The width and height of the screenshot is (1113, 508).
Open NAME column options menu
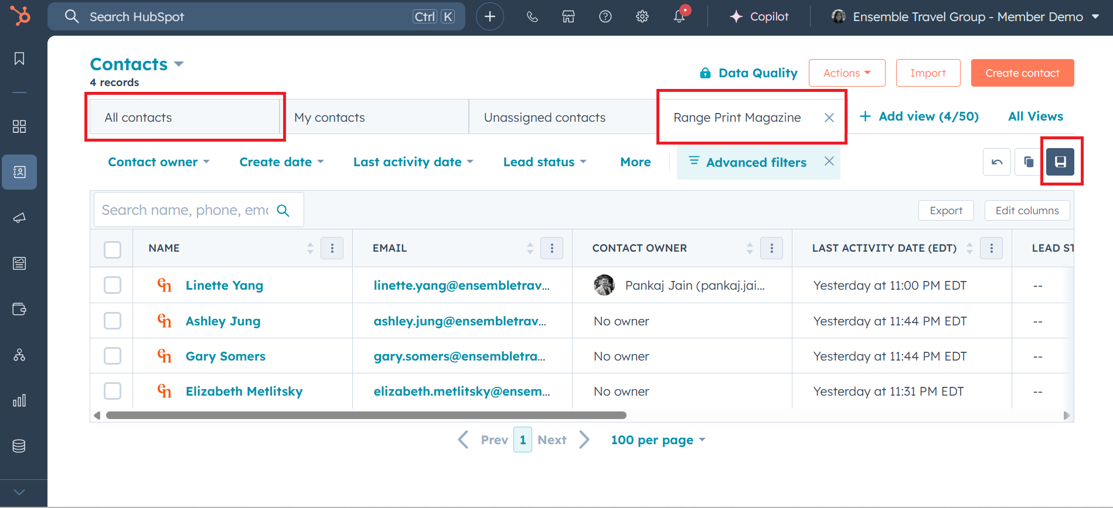coord(332,248)
